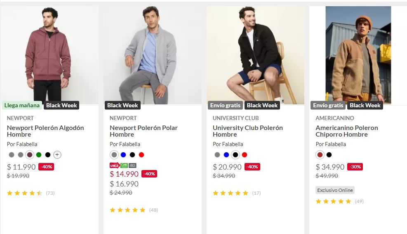
Task: Open University Club Polerón Hombre link
Action: pos(248,131)
